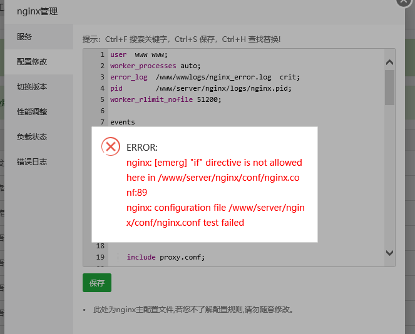415x334 pixels.
Task: Switch to the 切换版本 tab
Action: click(39, 87)
